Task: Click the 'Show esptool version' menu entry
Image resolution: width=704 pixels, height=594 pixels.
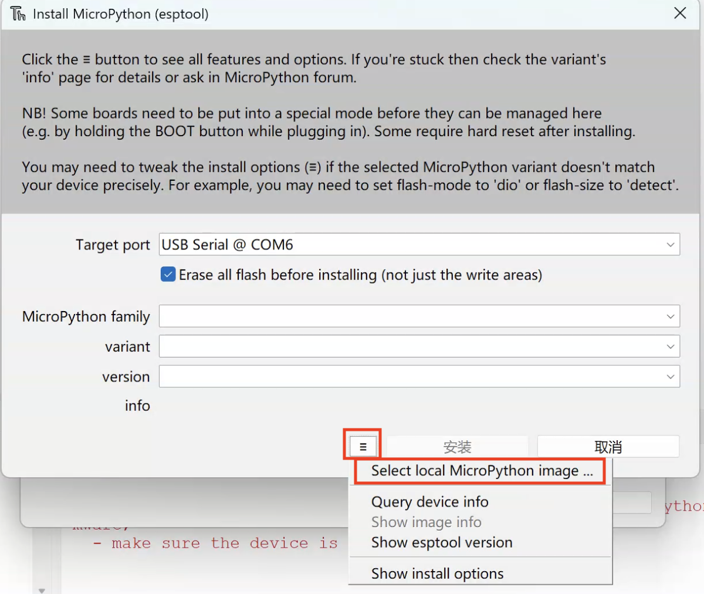Action: click(x=441, y=542)
